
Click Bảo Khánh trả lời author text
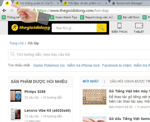pyautogui.click(x=121, y=107)
